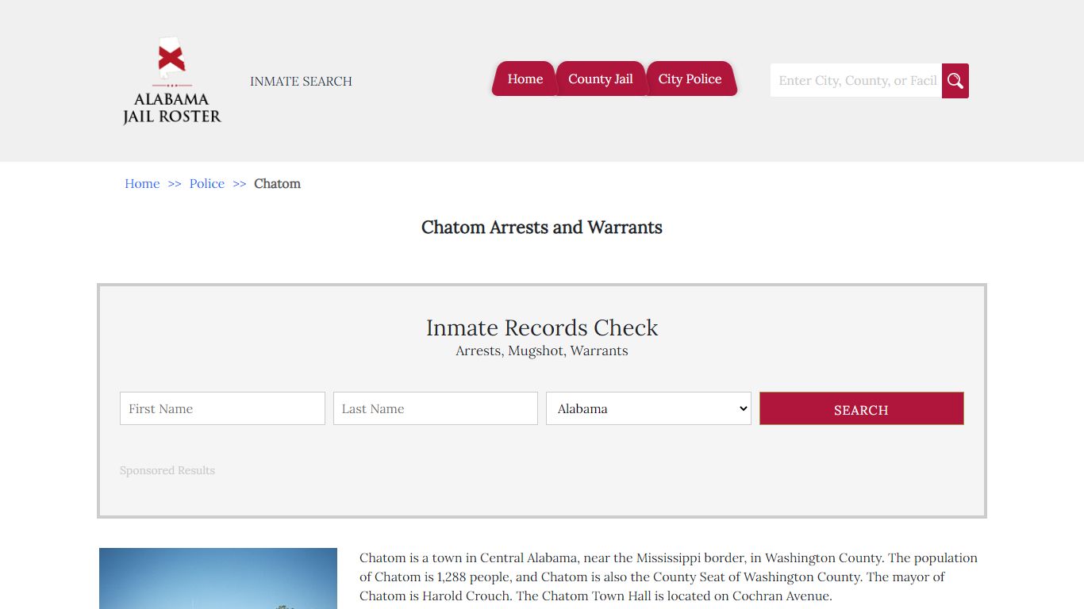Screen dimensions: 1084x609
Task: Click into the First Name field
Action: point(222,408)
